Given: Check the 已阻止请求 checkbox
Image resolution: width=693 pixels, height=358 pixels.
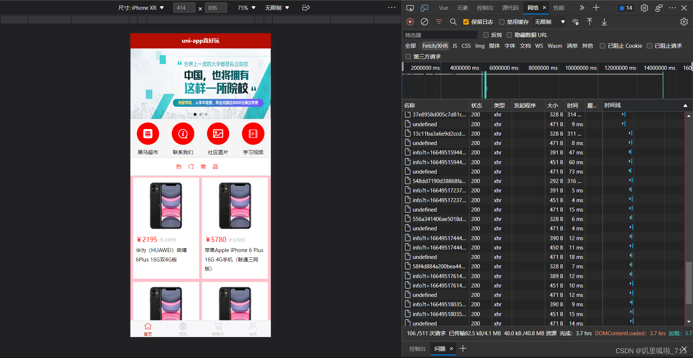Looking at the screenshot, I should pyautogui.click(x=649, y=46).
